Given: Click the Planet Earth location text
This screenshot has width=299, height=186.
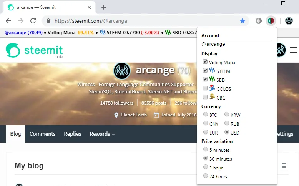Looking at the screenshot, I should coord(134,115).
